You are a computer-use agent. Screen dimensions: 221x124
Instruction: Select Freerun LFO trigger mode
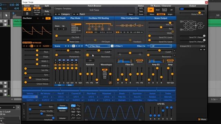[62, 105]
